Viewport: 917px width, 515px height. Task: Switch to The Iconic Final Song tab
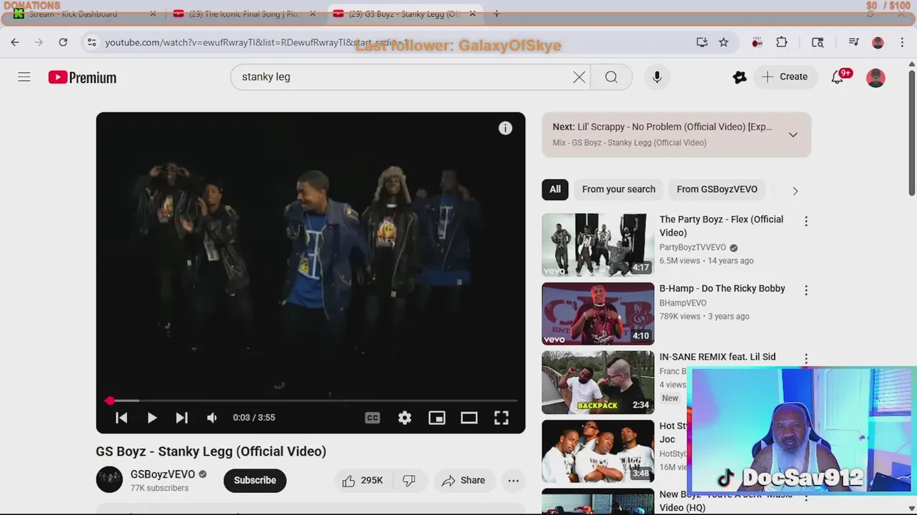click(245, 14)
